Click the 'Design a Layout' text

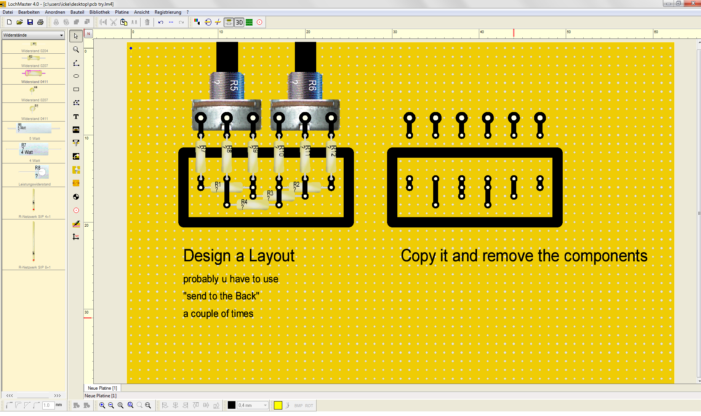pyautogui.click(x=239, y=256)
